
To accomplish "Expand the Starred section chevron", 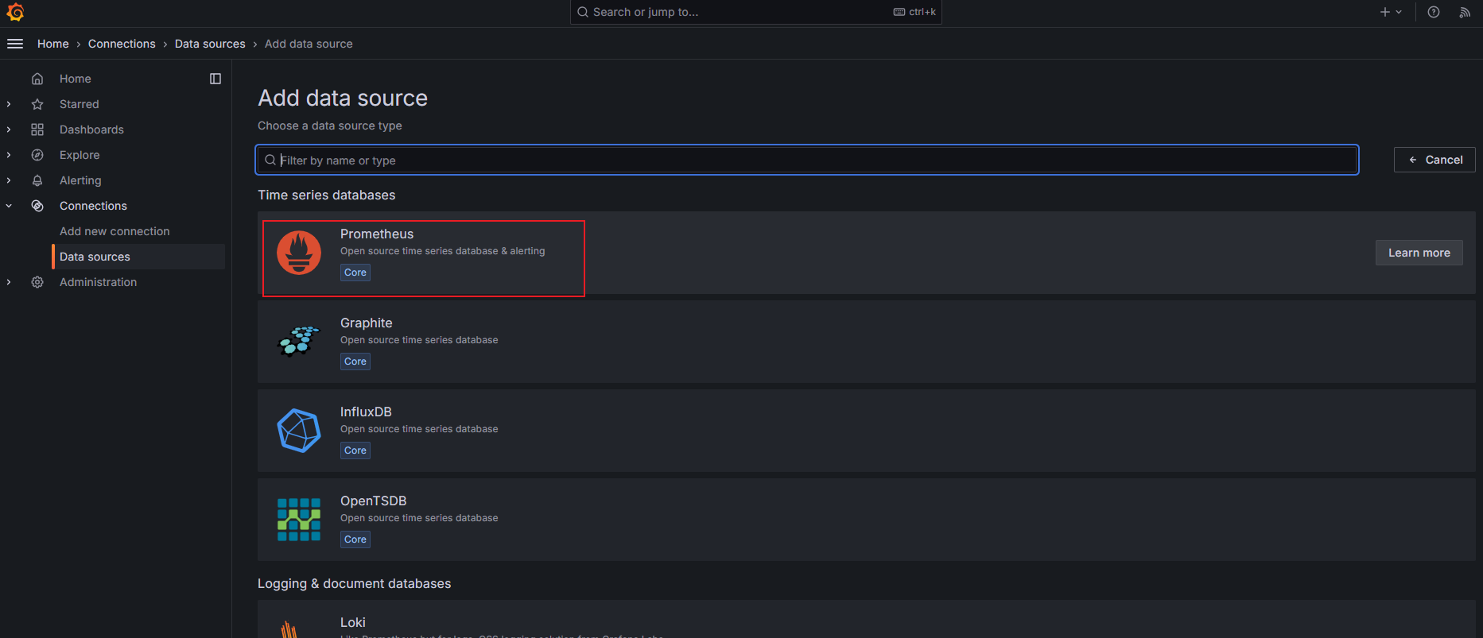I will pos(9,104).
